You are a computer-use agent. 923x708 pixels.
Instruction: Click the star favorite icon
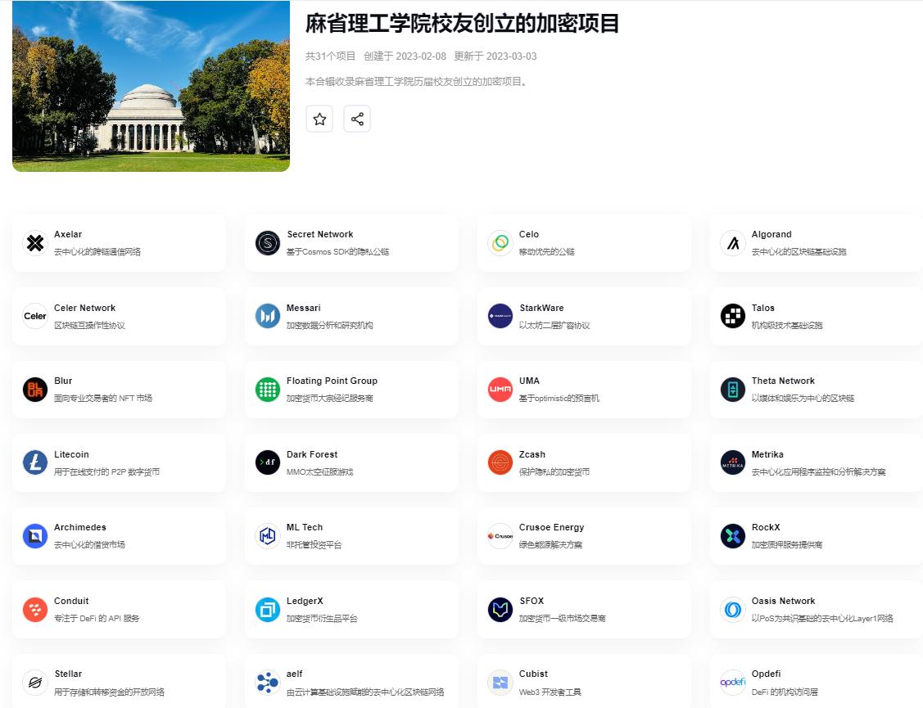click(319, 119)
